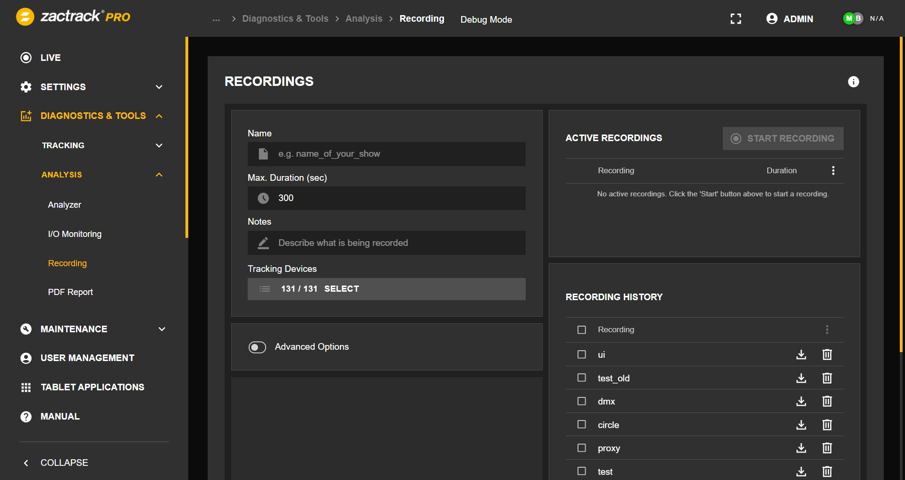Collapse DIAGNOSTICS & TOOLS chevron

[159, 116]
